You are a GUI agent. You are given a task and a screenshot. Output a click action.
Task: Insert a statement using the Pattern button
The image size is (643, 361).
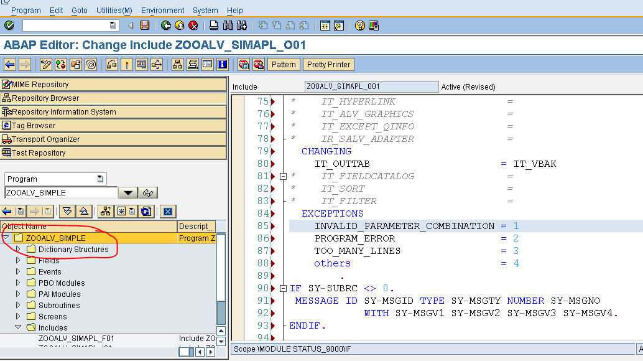[x=284, y=64]
